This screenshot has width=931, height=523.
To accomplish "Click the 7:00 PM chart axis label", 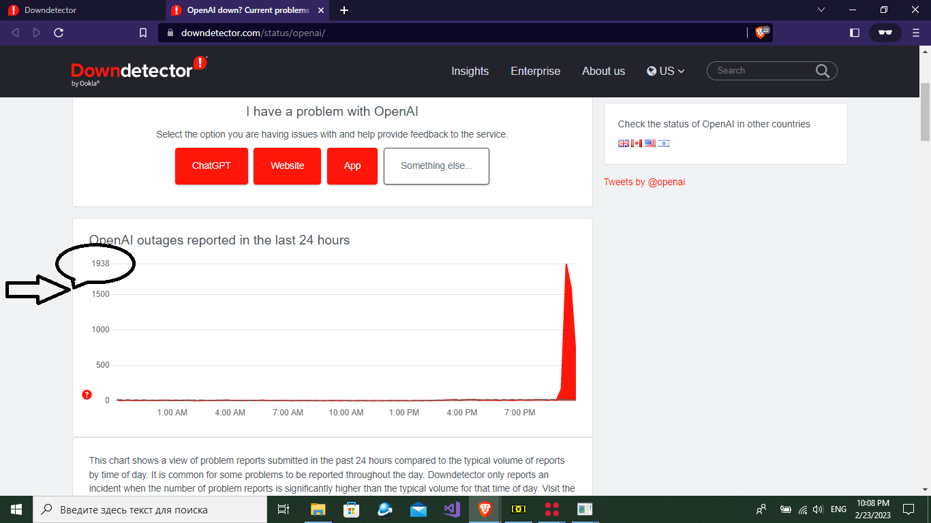I will click(520, 413).
